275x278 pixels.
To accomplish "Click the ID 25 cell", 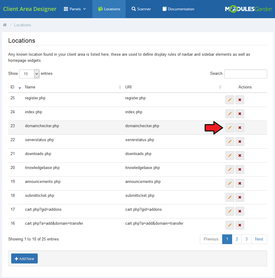I will [x=13, y=98].
